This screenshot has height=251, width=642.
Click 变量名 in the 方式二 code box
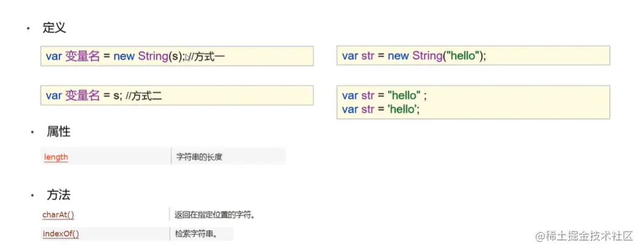coord(82,95)
